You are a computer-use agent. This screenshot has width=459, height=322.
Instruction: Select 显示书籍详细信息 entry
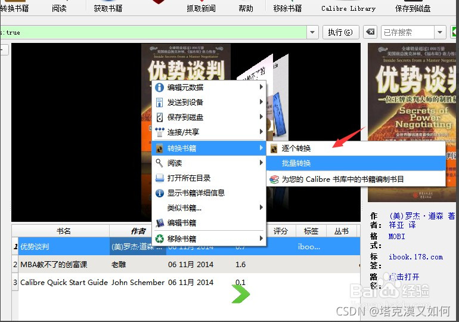pos(209,193)
